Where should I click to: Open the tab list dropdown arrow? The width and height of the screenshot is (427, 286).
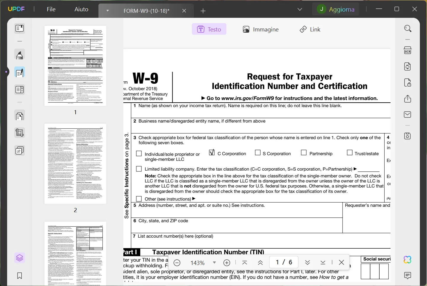tap(108, 11)
